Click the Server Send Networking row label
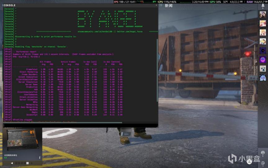 click(25, 107)
